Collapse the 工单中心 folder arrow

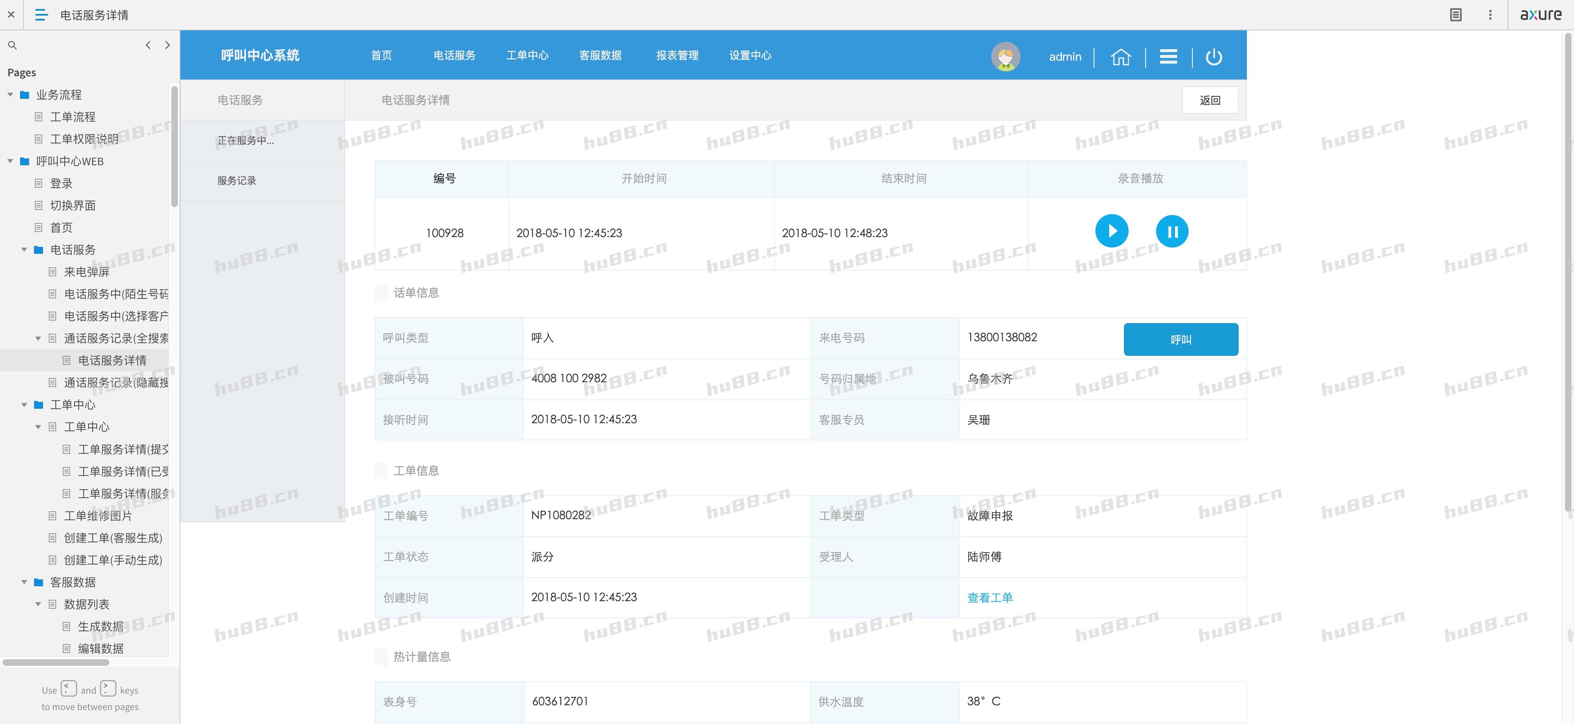(25, 405)
